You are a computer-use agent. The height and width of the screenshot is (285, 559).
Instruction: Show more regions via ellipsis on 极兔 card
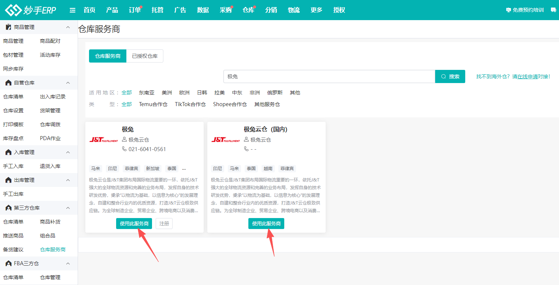184,169
